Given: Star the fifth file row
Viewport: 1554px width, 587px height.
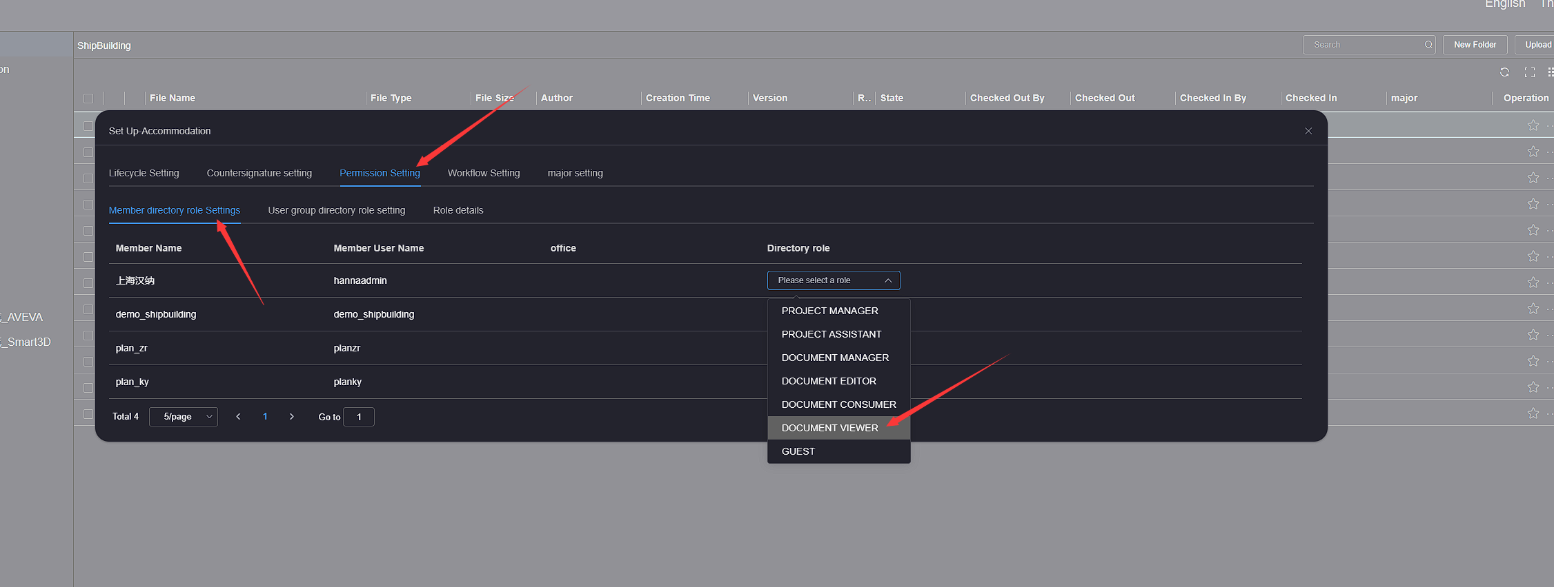Looking at the screenshot, I should 1533,230.
